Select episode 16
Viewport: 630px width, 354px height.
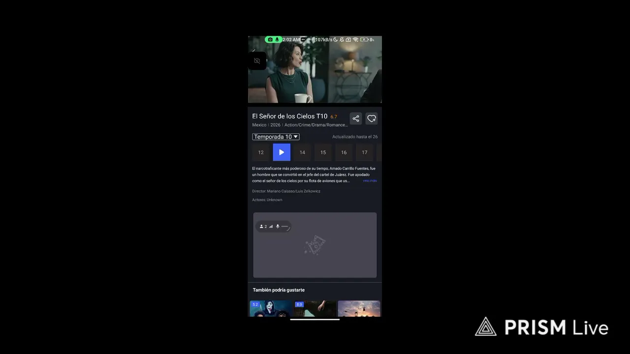tap(344, 152)
